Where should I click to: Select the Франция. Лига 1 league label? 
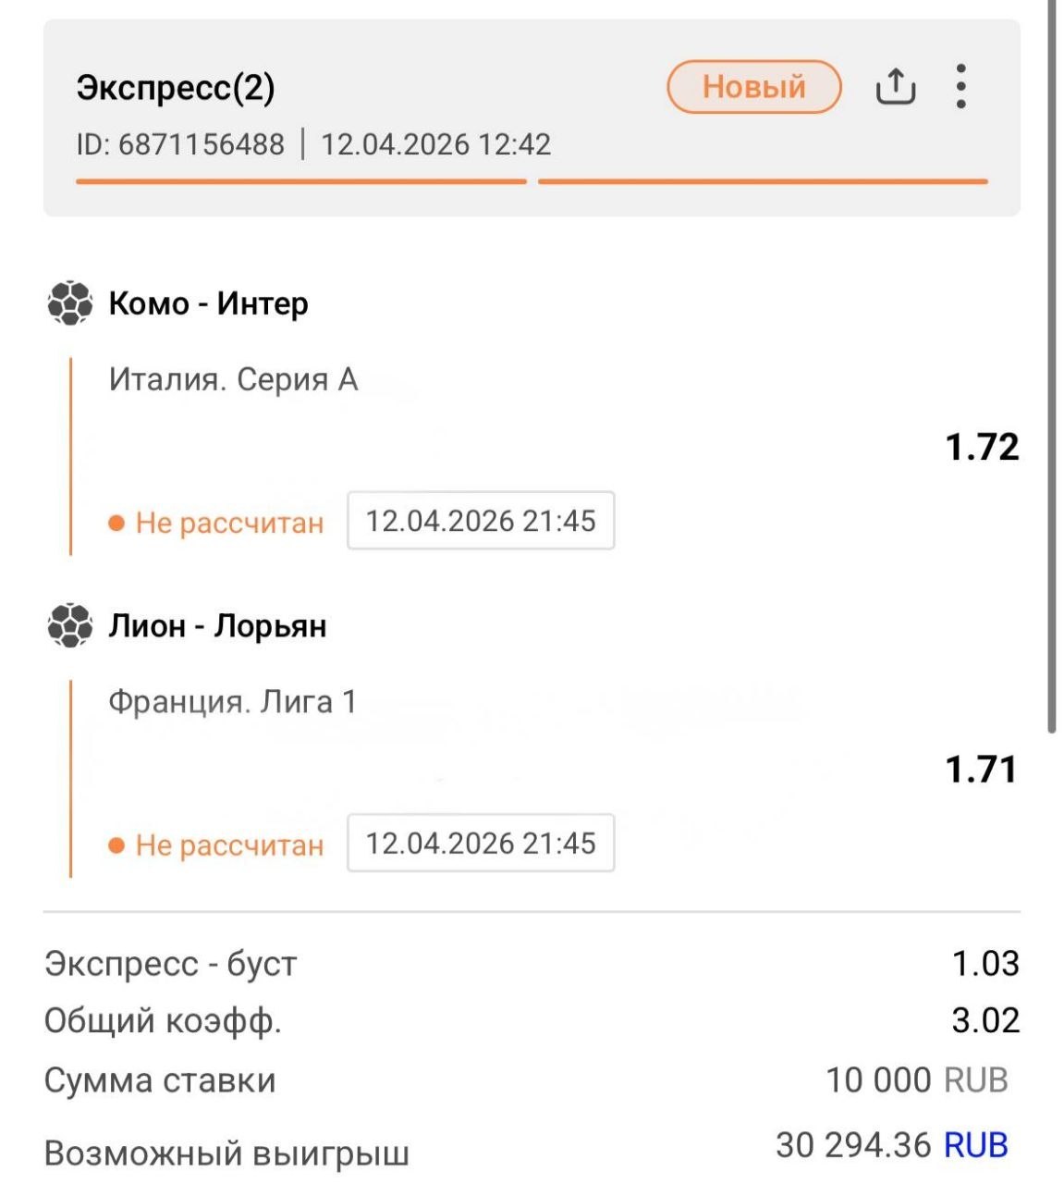pyautogui.click(x=233, y=702)
